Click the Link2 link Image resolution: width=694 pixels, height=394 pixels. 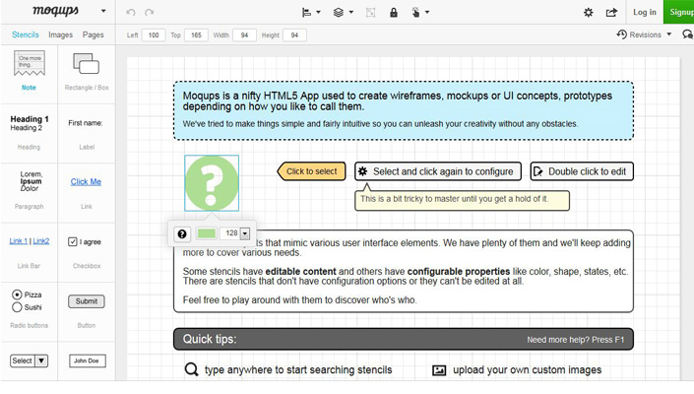click(x=41, y=240)
